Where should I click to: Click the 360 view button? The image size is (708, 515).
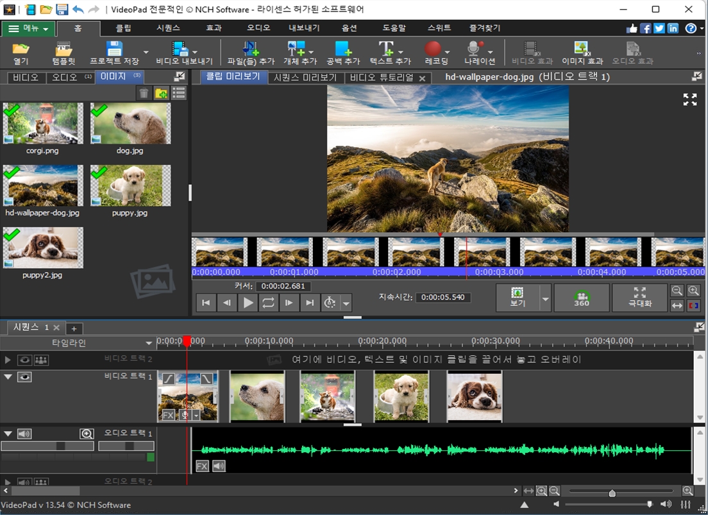[582, 298]
